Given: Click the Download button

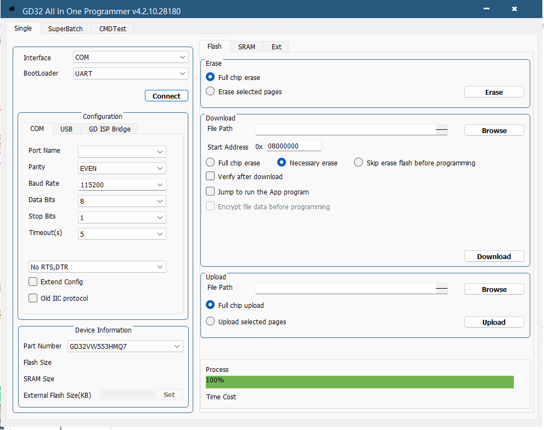Looking at the screenshot, I should tap(494, 256).
